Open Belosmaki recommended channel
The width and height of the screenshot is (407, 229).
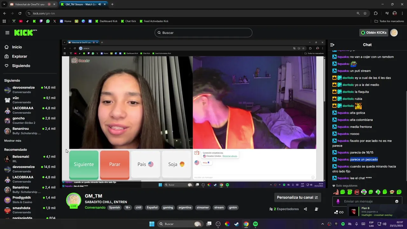tap(30, 159)
